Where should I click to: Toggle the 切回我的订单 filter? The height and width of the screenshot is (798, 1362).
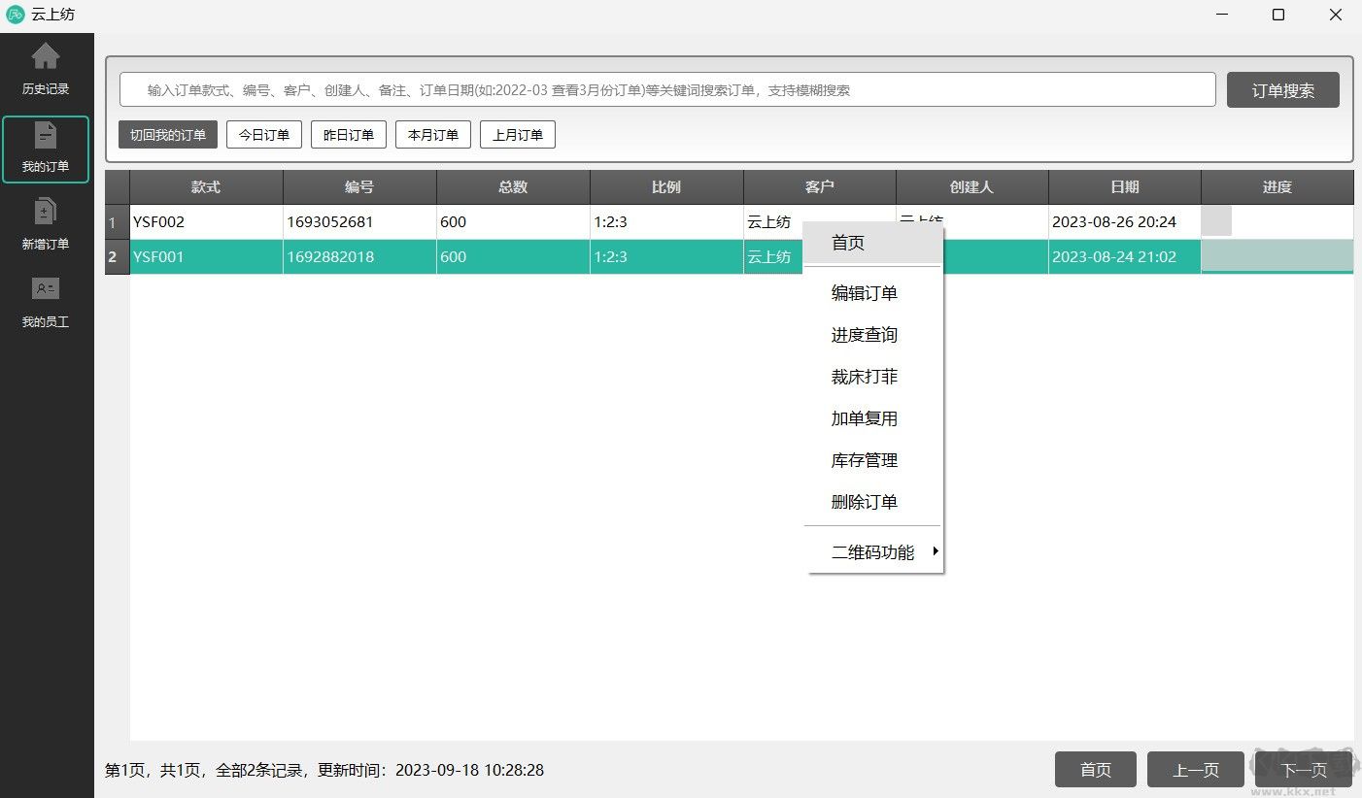167,134
